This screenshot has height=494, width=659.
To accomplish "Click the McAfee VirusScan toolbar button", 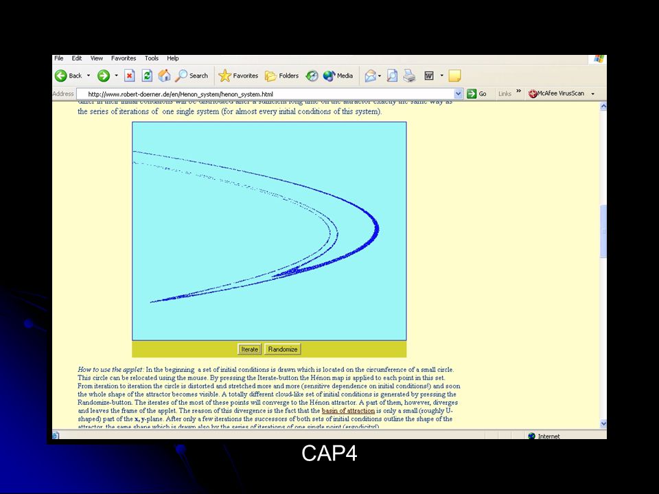I will pyautogui.click(x=557, y=93).
